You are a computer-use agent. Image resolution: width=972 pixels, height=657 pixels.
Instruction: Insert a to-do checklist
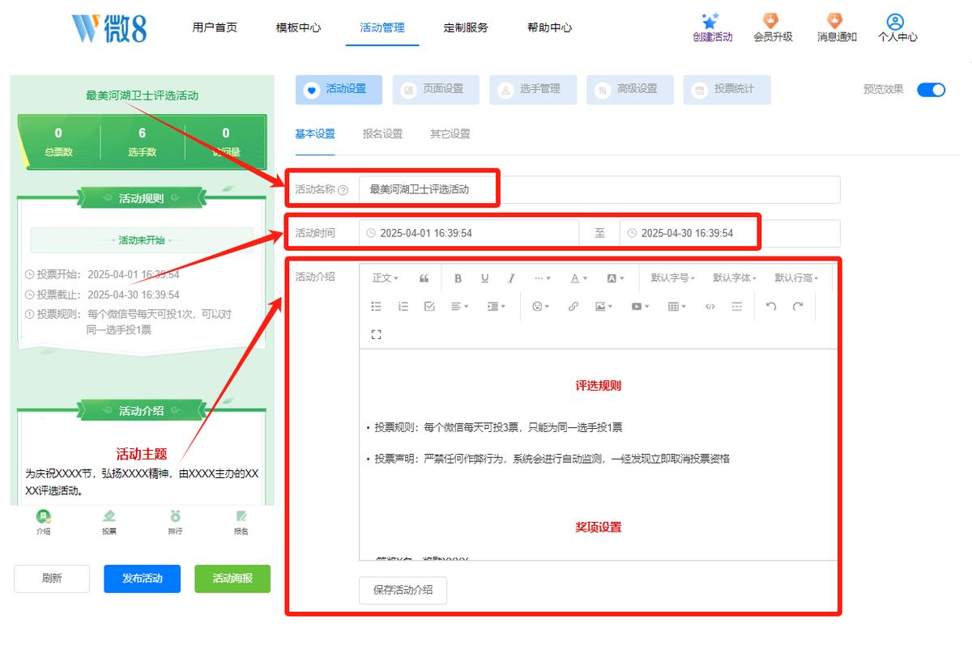point(429,307)
